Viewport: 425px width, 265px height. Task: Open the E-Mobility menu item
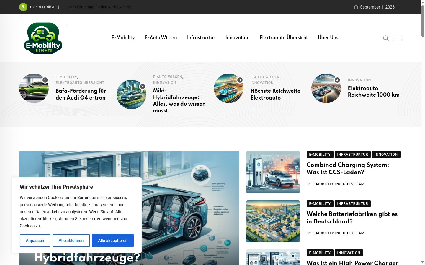tap(123, 37)
